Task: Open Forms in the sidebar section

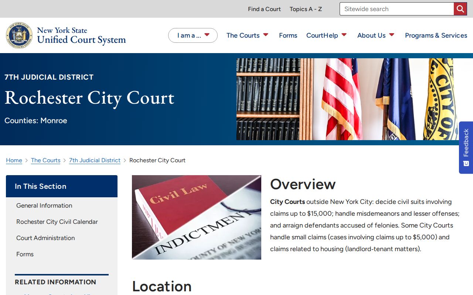Action: pos(25,254)
